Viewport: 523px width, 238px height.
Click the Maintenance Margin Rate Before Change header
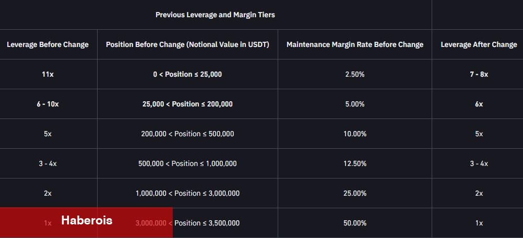355,45
